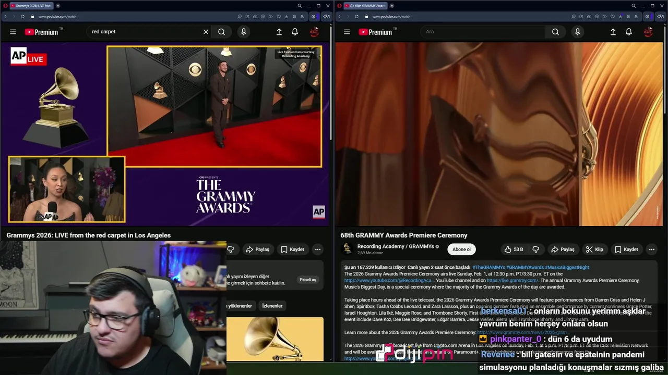Open the #TheGRAMMYs hashtag link
This screenshot has width=668, height=375.
tap(488, 267)
